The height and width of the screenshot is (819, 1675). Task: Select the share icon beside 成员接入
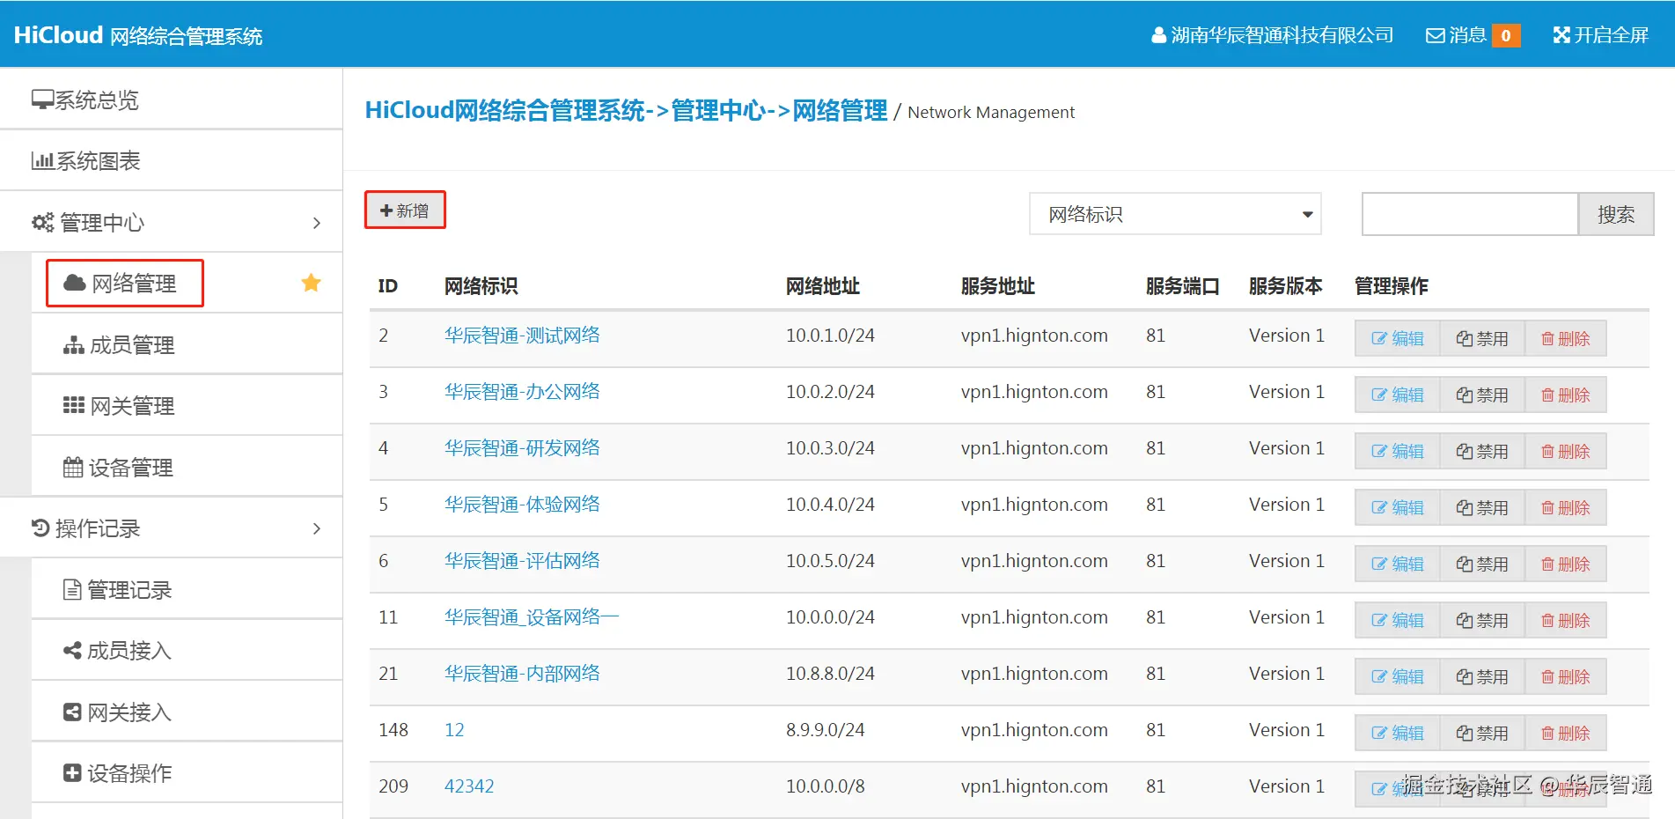click(x=73, y=650)
